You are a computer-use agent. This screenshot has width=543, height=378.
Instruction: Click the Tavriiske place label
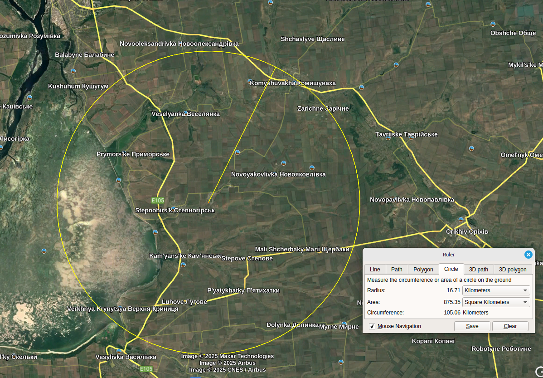coord(406,134)
